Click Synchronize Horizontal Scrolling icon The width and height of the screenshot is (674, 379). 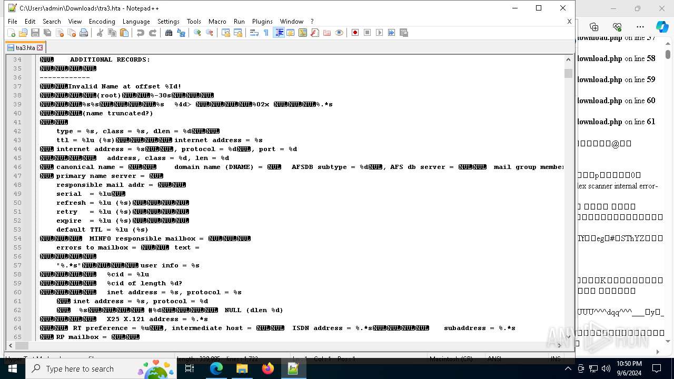point(238,33)
